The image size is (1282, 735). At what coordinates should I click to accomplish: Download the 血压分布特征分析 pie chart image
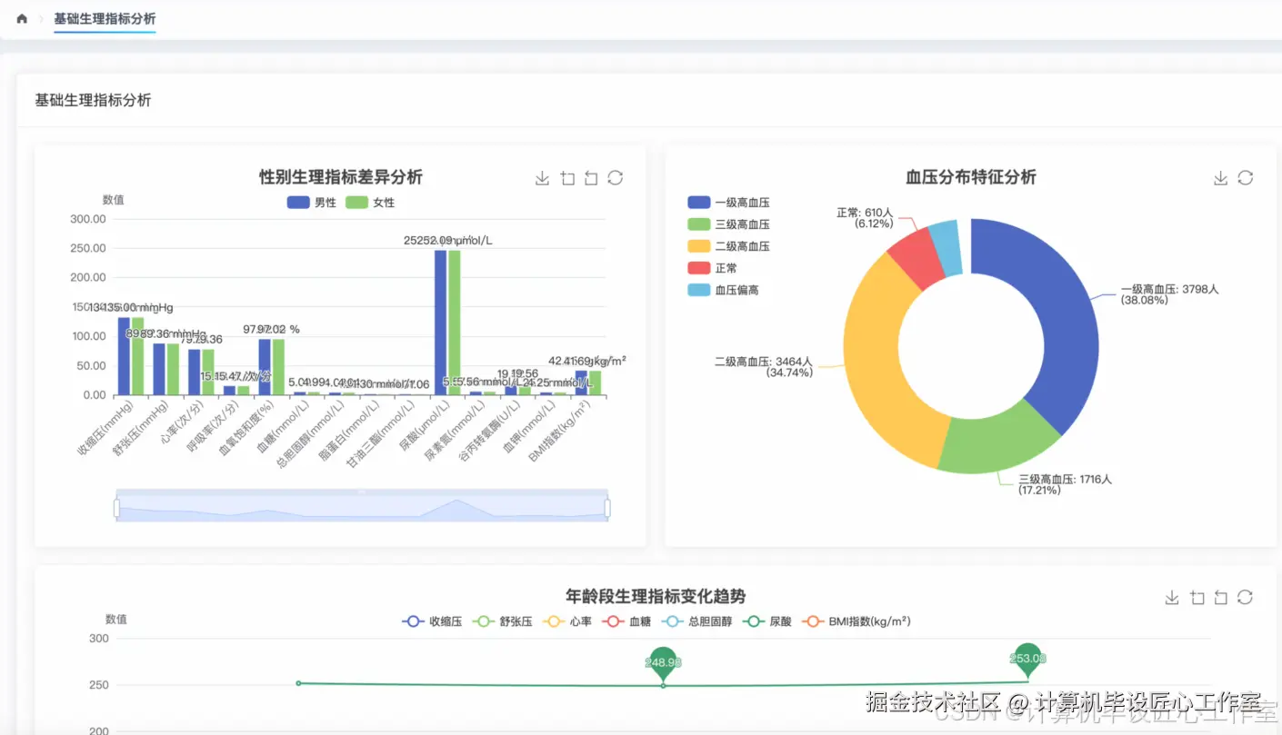[x=1221, y=178]
